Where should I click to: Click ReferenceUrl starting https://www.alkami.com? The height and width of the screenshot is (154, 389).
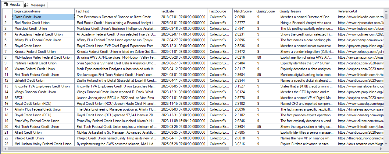point(360,121)
